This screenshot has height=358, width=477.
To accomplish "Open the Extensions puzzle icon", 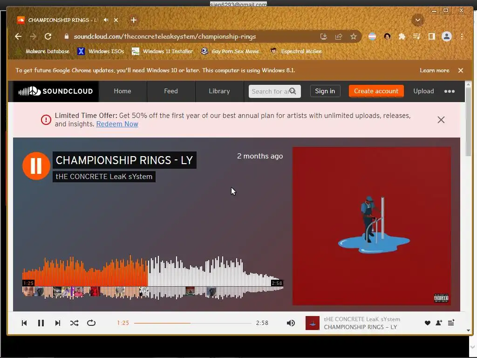I will (402, 36).
